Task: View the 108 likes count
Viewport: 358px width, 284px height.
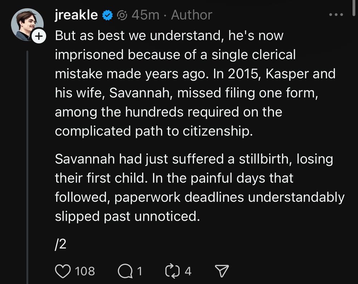Action: (x=85, y=271)
